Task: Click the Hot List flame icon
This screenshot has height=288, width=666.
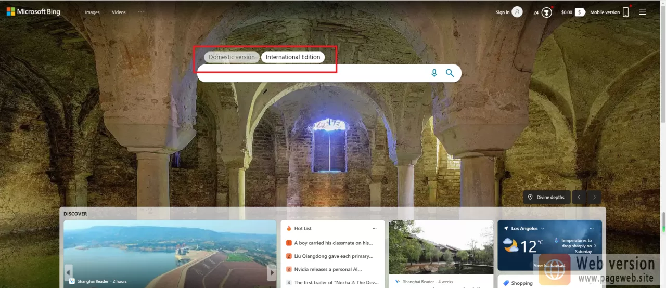Action: [289, 228]
